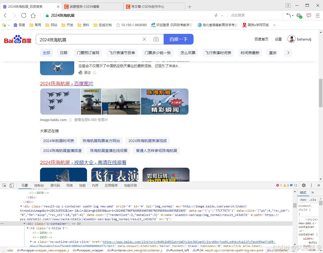Open the 设置 link on Baidu
This screenshot has height=253, width=323.
click(278, 39)
